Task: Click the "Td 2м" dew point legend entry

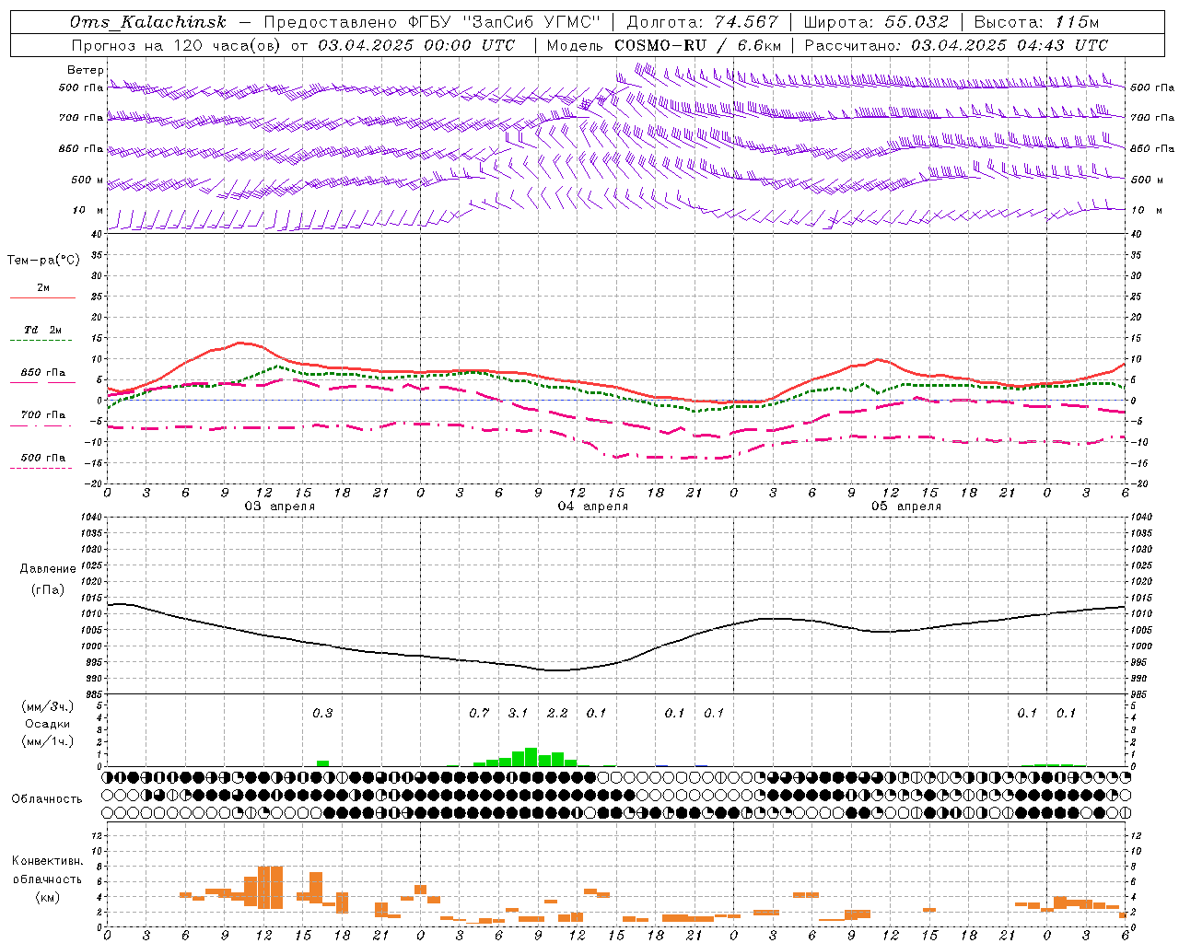Action: click(x=42, y=330)
